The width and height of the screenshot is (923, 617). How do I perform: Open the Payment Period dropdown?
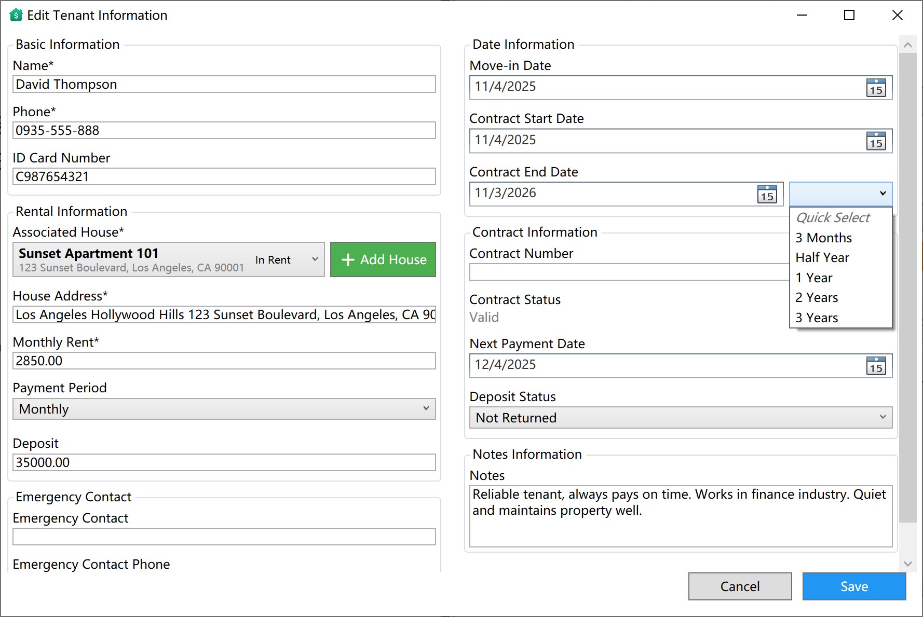click(x=224, y=409)
